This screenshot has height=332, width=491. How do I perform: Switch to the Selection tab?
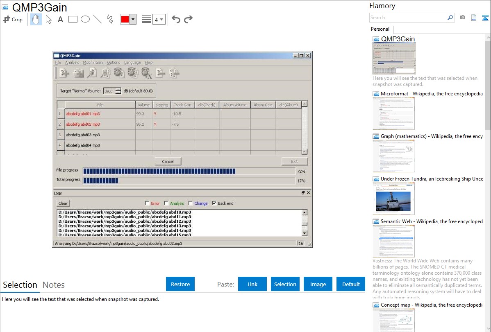click(x=20, y=285)
